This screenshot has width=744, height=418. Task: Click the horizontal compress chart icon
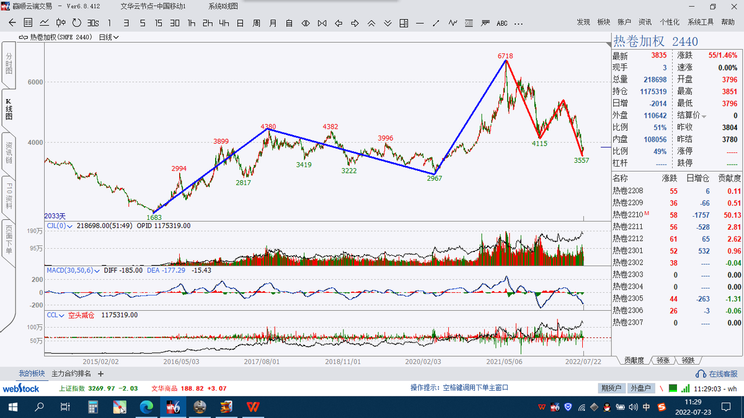click(x=322, y=22)
